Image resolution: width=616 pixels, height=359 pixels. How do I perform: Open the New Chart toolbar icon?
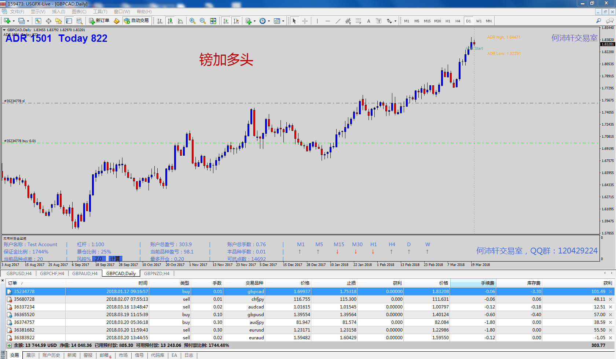coord(7,21)
